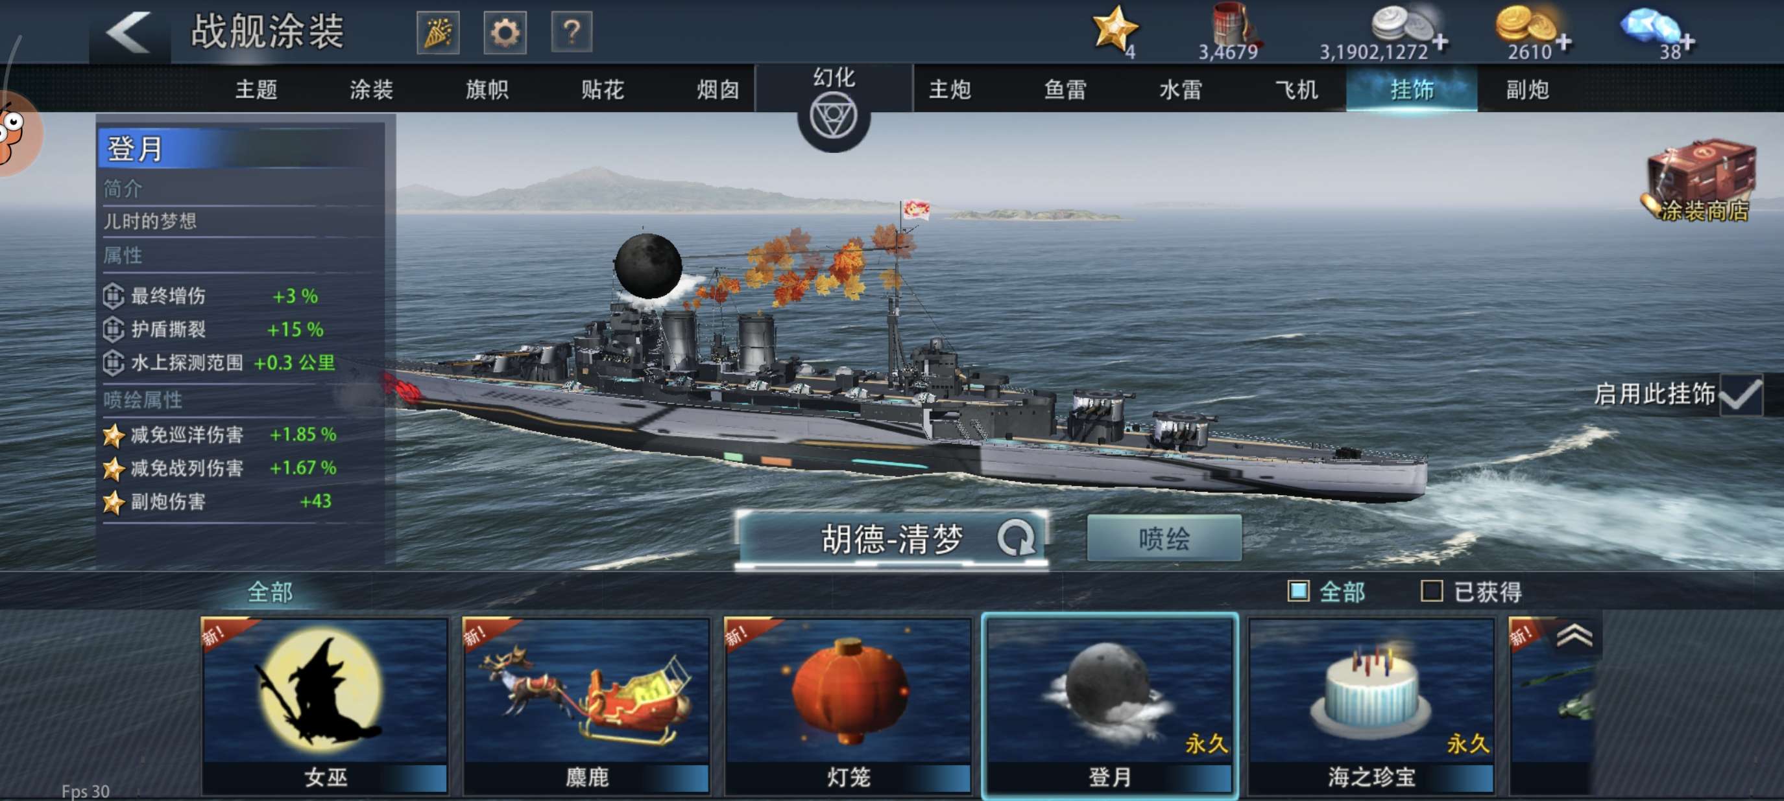Open the 副炮 tab

point(1527,89)
